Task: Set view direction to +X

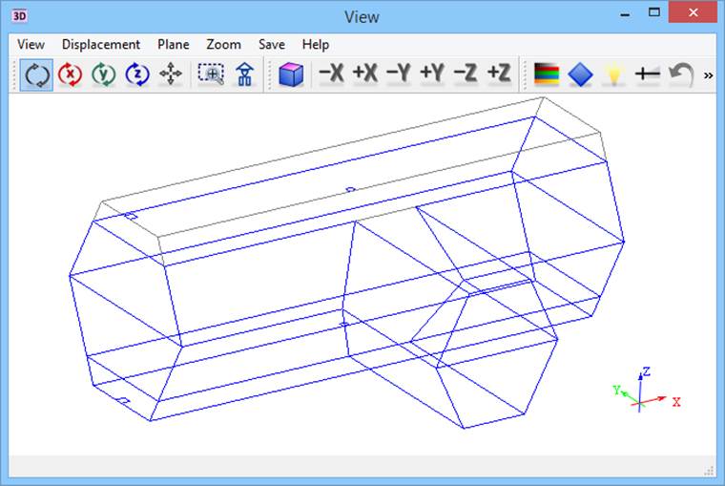Action: tap(364, 74)
